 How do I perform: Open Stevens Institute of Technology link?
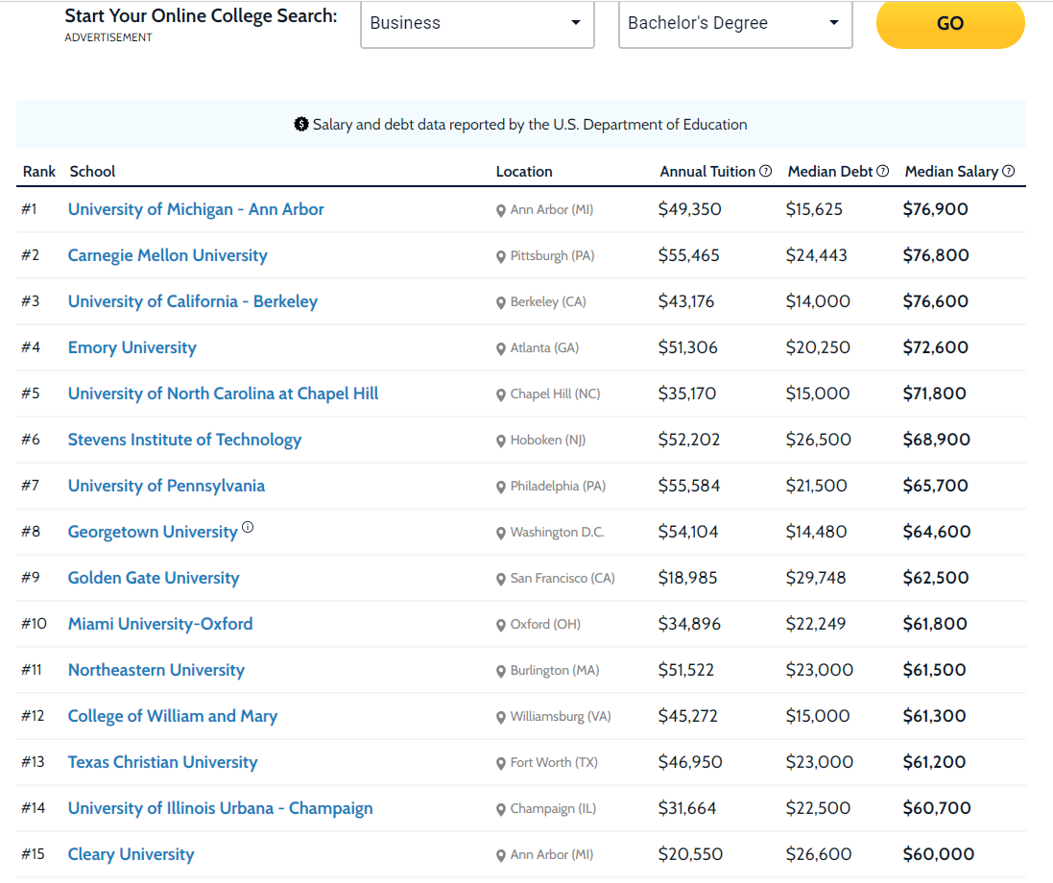tap(184, 440)
